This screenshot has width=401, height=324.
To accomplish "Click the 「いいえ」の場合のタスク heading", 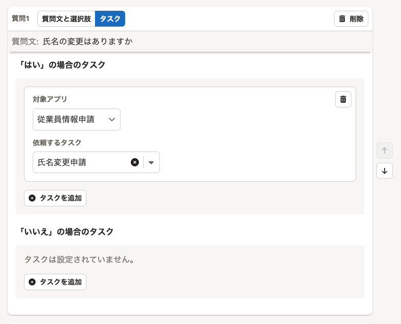I will 65,232.
